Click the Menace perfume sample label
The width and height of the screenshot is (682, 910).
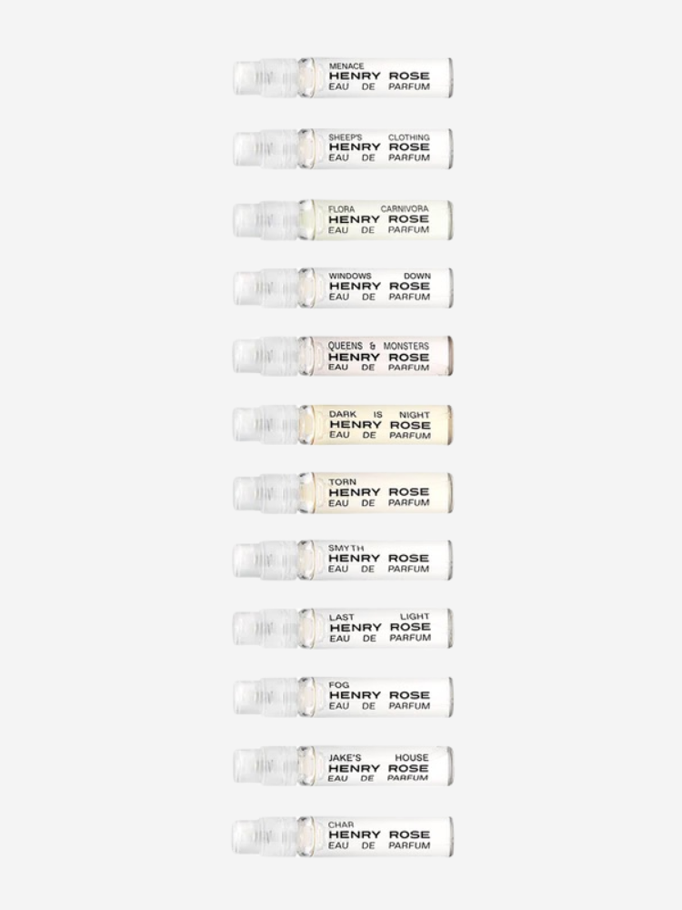[x=379, y=76]
